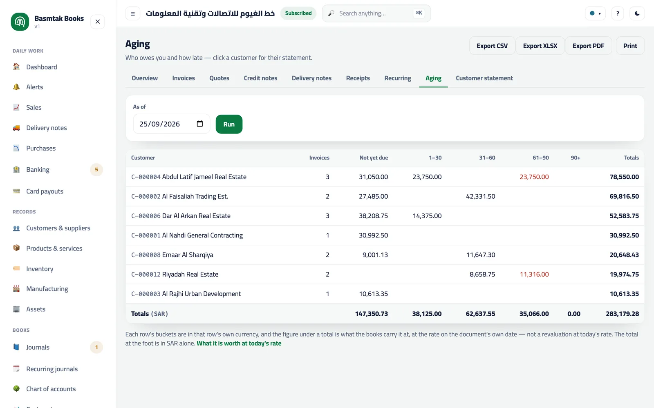Focus the Search anything field
Viewport: 654px width, 408px height.
click(376, 13)
